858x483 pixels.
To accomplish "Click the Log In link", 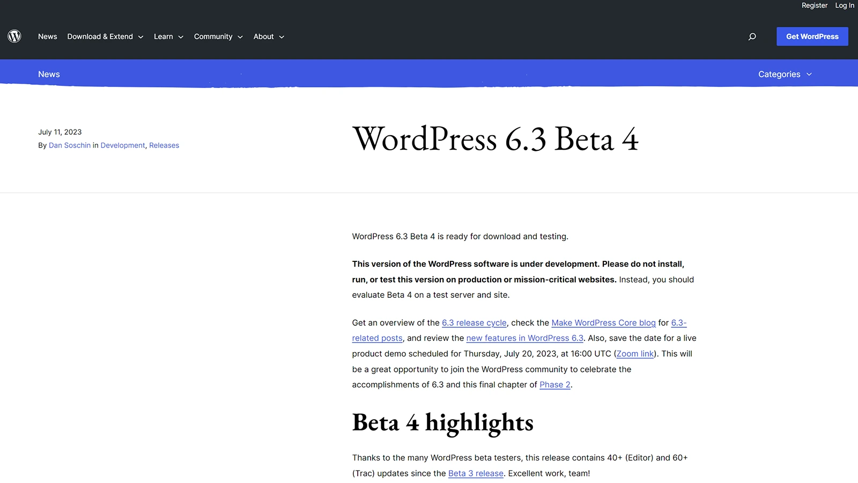I will [x=844, y=5].
